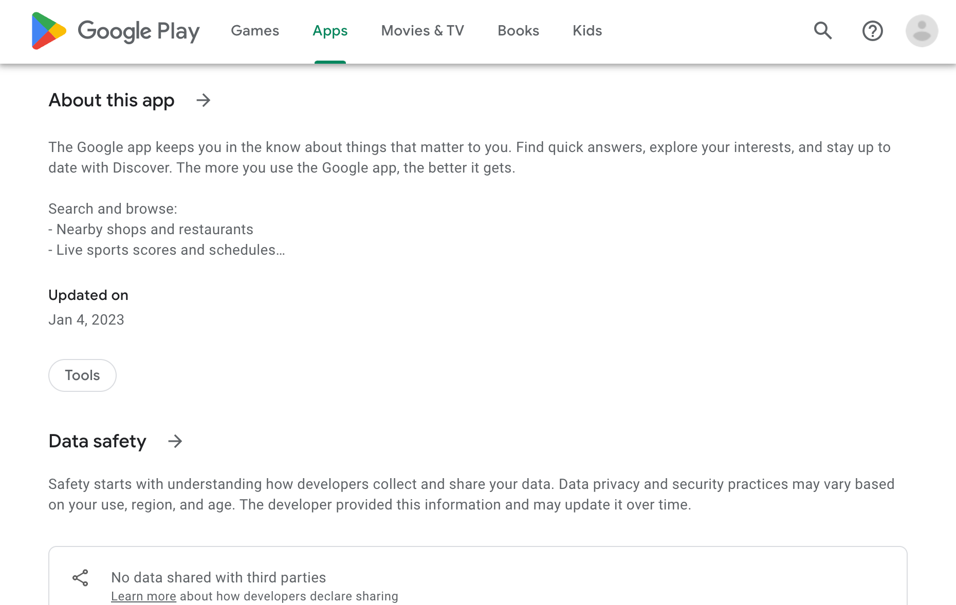Expand About this app arrow
Image resolution: width=956 pixels, height=605 pixels.
point(204,100)
